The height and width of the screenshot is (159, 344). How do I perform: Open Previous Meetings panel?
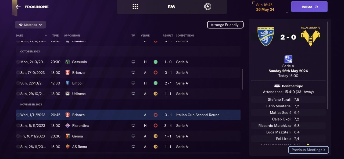[x=308, y=150]
